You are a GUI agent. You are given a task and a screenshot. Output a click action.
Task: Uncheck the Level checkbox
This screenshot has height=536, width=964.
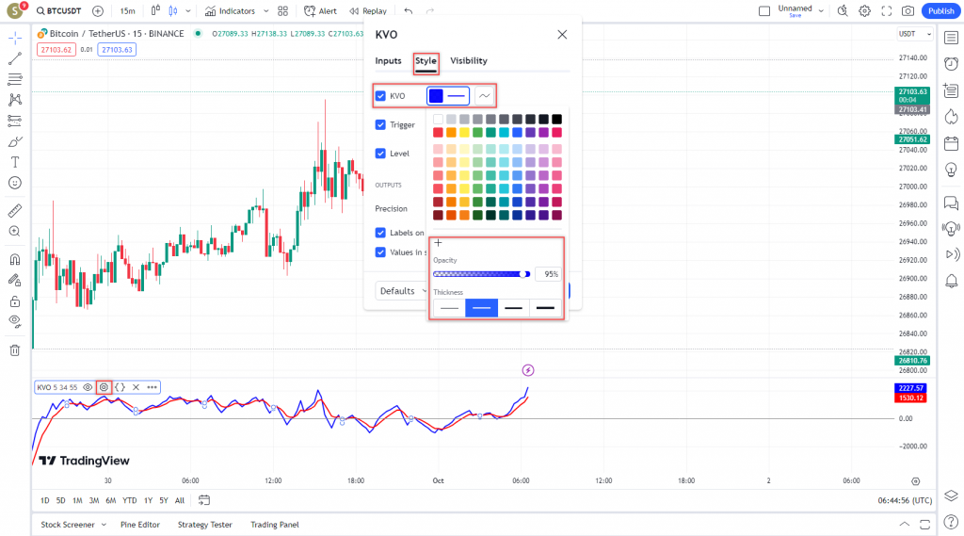pyautogui.click(x=380, y=154)
